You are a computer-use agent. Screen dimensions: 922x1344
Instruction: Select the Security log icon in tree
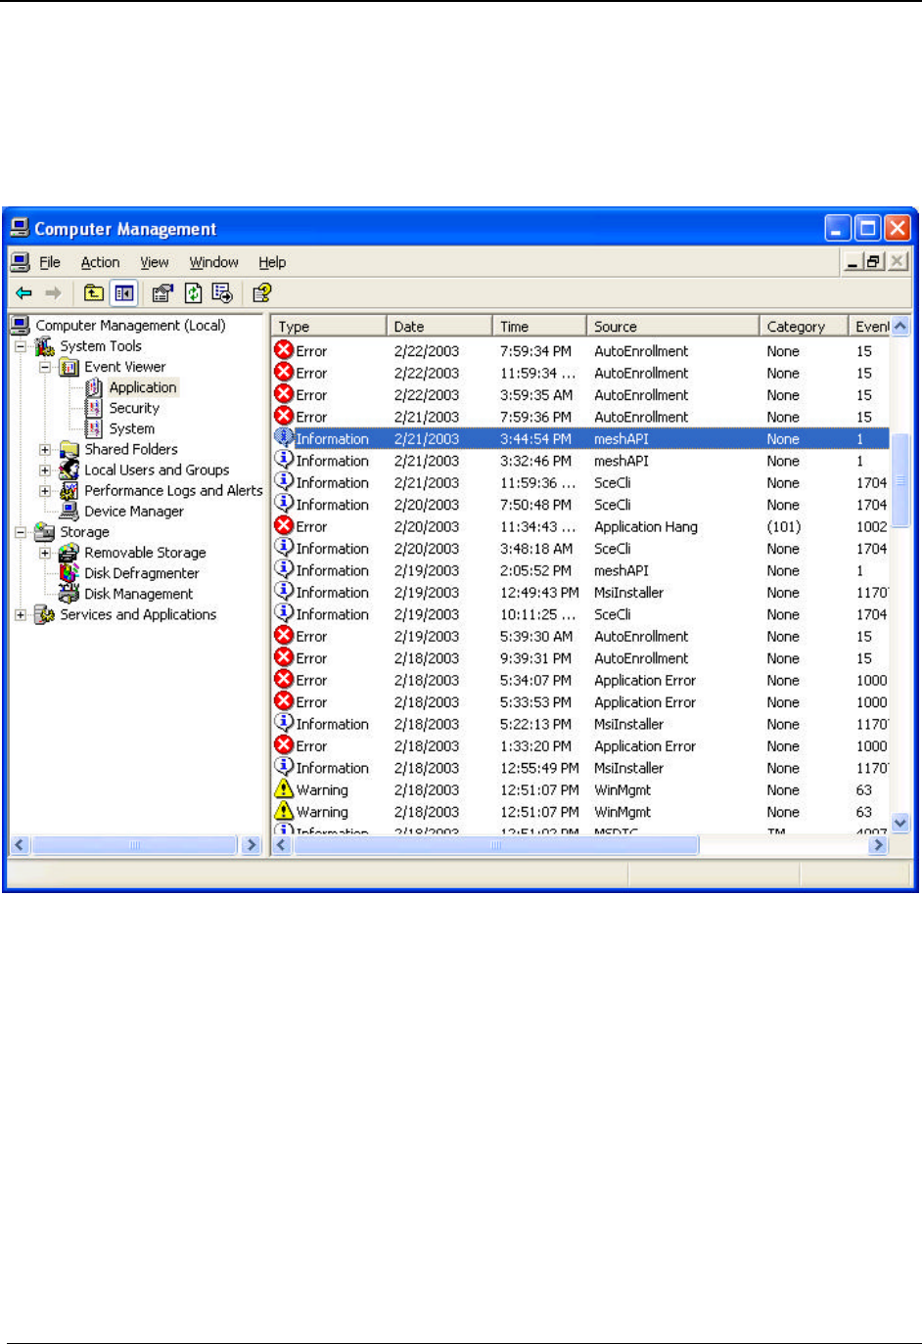94,408
